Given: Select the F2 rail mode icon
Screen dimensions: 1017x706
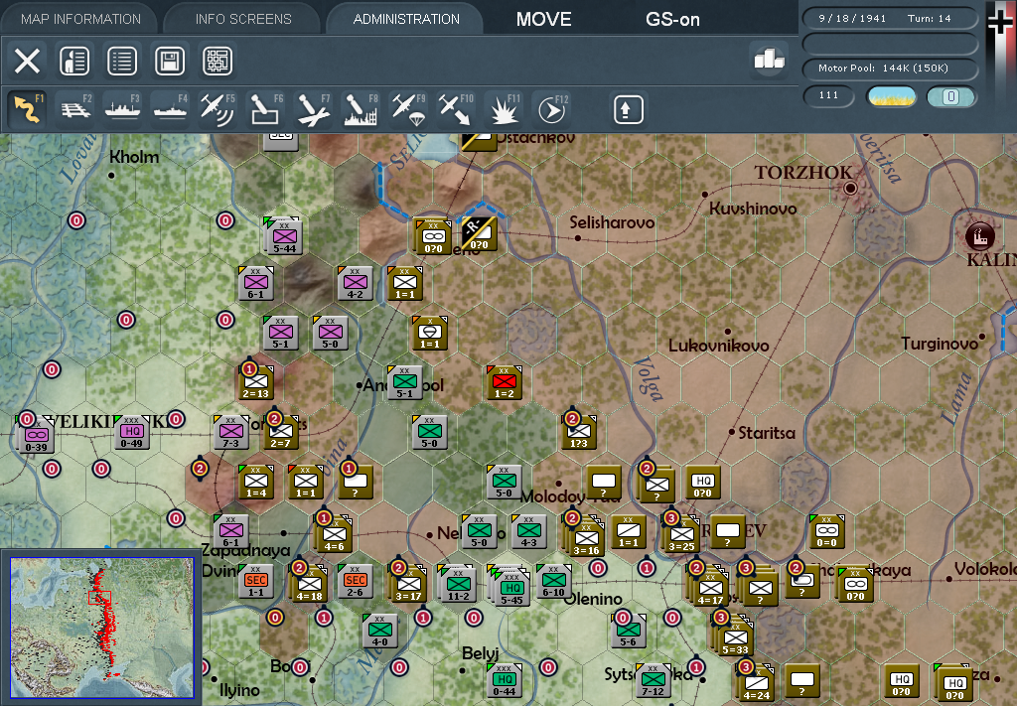Looking at the screenshot, I should [x=75, y=109].
